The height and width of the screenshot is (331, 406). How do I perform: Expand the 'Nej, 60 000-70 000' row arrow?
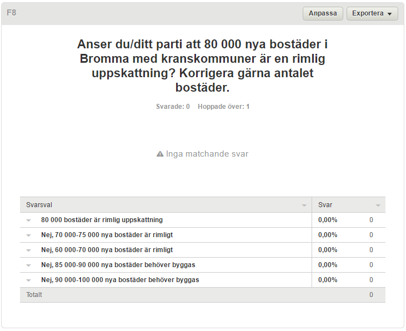pyautogui.click(x=28, y=250)
